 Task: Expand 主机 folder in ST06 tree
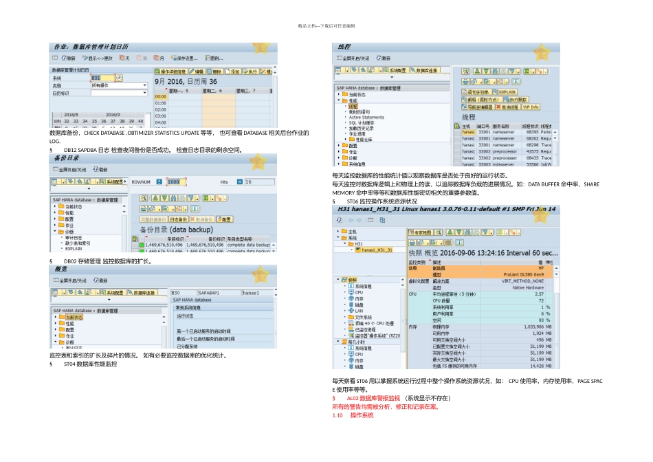338,231
